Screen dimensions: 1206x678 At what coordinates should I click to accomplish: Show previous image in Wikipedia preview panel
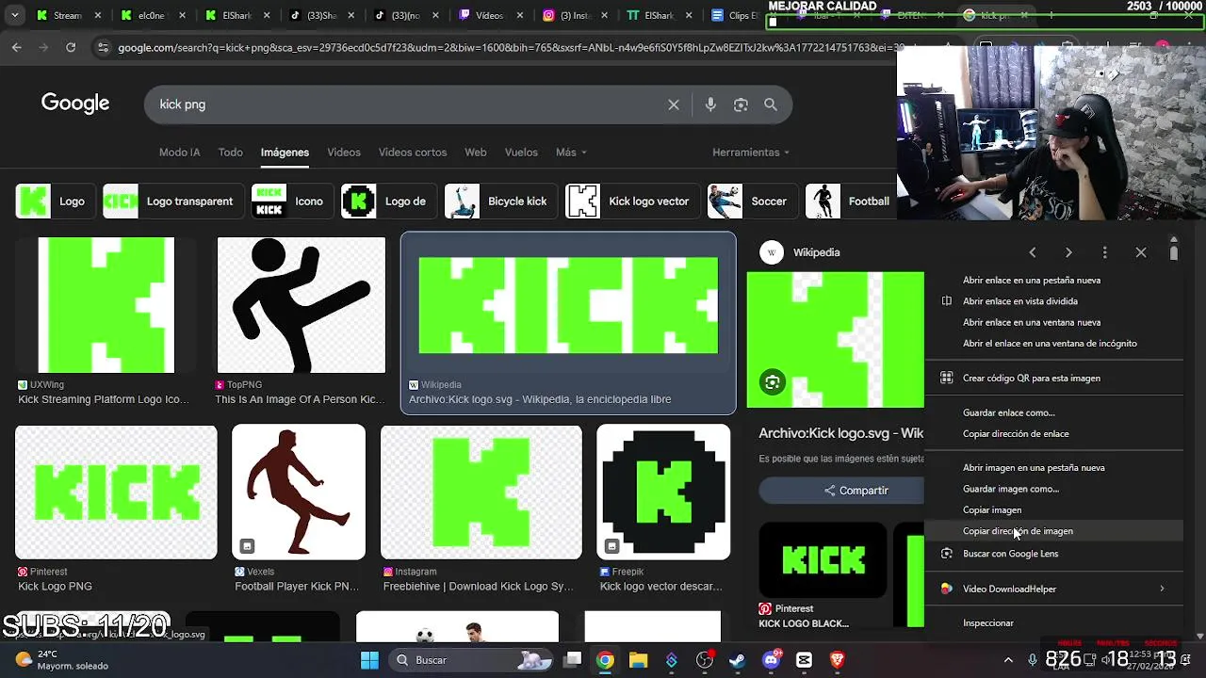(1033, 252)
